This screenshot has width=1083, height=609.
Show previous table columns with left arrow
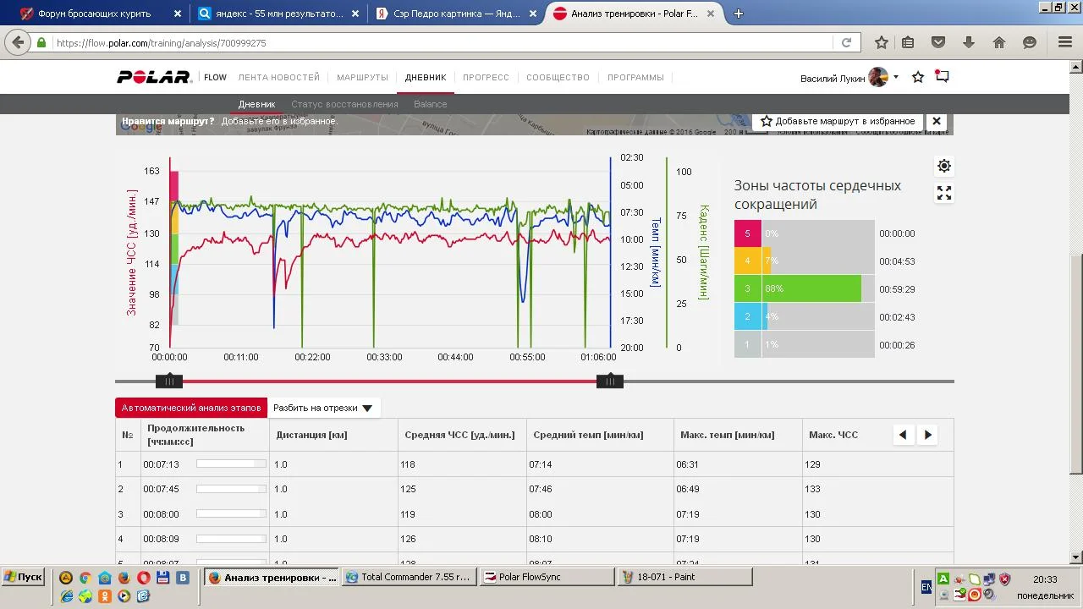[903, 435]
